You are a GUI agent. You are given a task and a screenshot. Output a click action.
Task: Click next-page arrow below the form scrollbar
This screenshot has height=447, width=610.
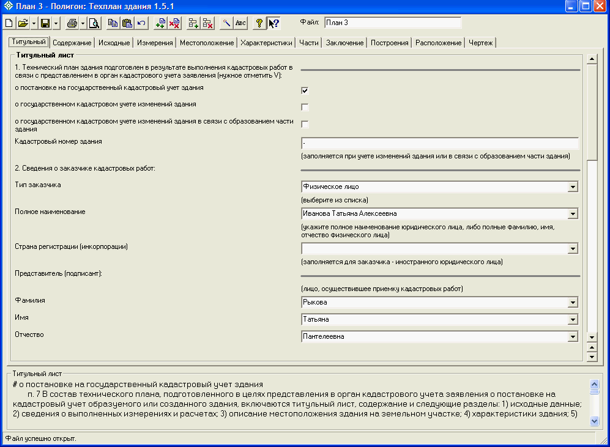[x=592, y=357]
